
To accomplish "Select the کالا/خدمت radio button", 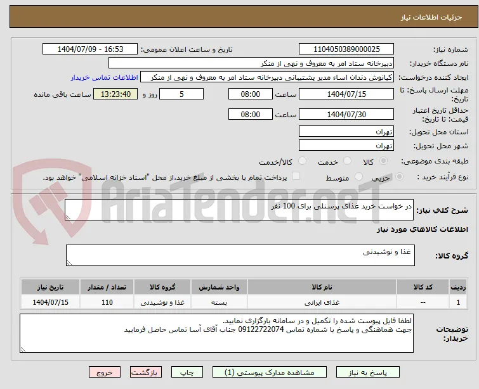I will point(302,161).
